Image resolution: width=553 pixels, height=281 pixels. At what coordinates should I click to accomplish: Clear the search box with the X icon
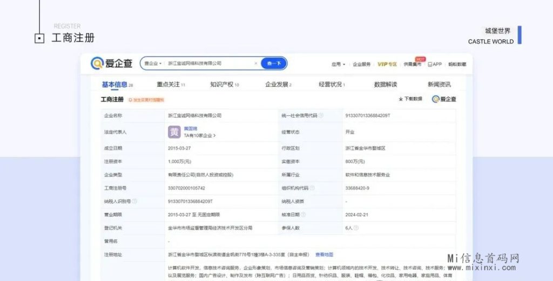click(256, 64)
